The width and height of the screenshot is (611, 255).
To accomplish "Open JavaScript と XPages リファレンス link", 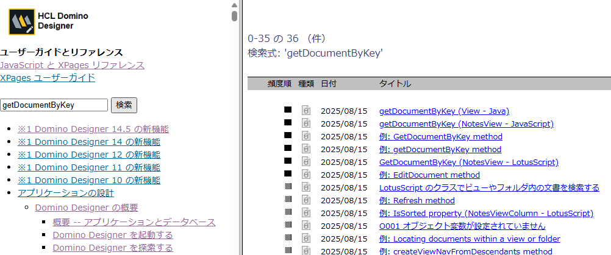I will pyautogui.click(x=72, y=65).
